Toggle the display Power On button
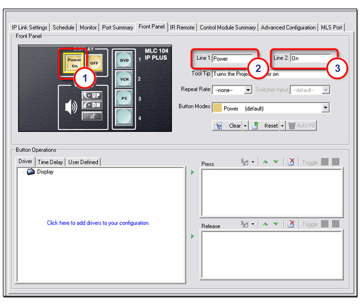 pyautogui.click(x=74, y=61)
